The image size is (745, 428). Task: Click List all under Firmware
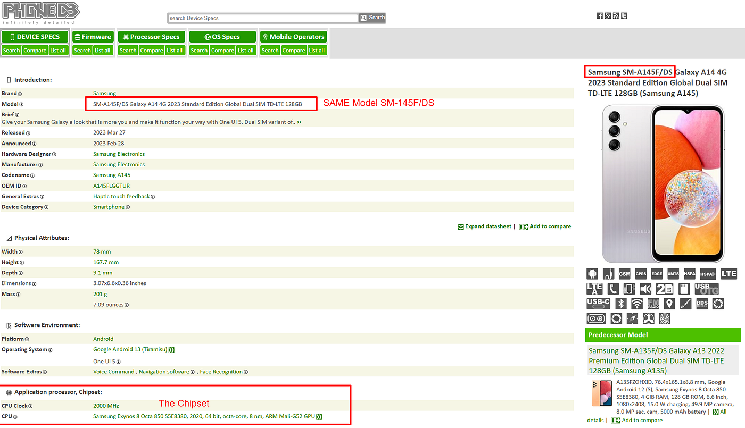coord(103,51)
